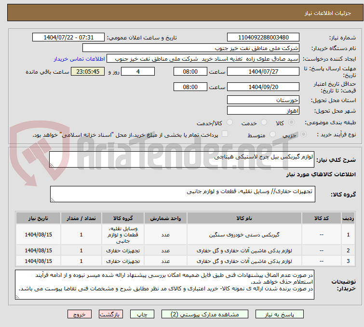Click row 2 item name لوازم یدکی ماشین آلات حفاری
This screenshot has width=364, height=327.
click(244, 251)
